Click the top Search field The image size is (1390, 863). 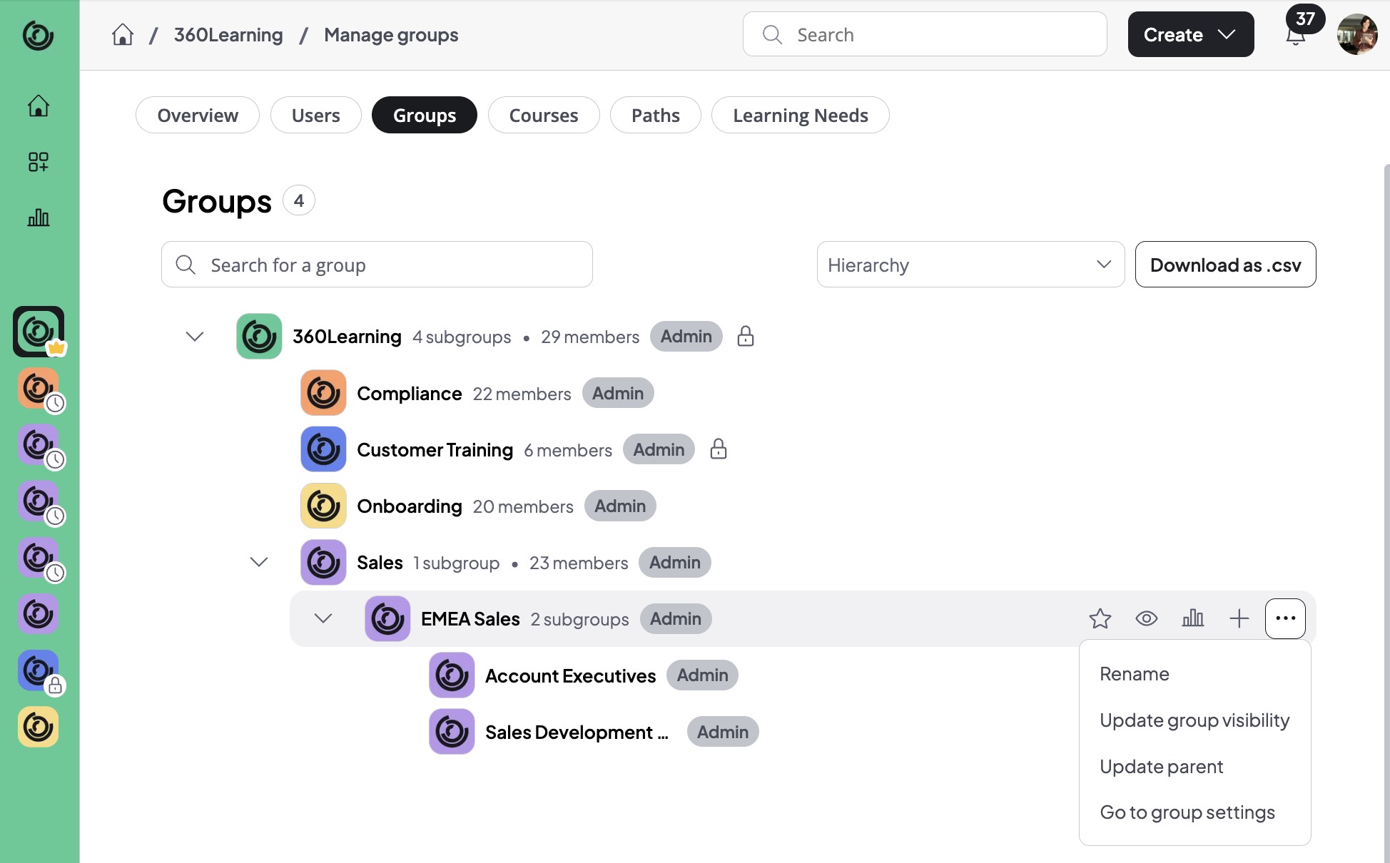(x=925, y=34)
